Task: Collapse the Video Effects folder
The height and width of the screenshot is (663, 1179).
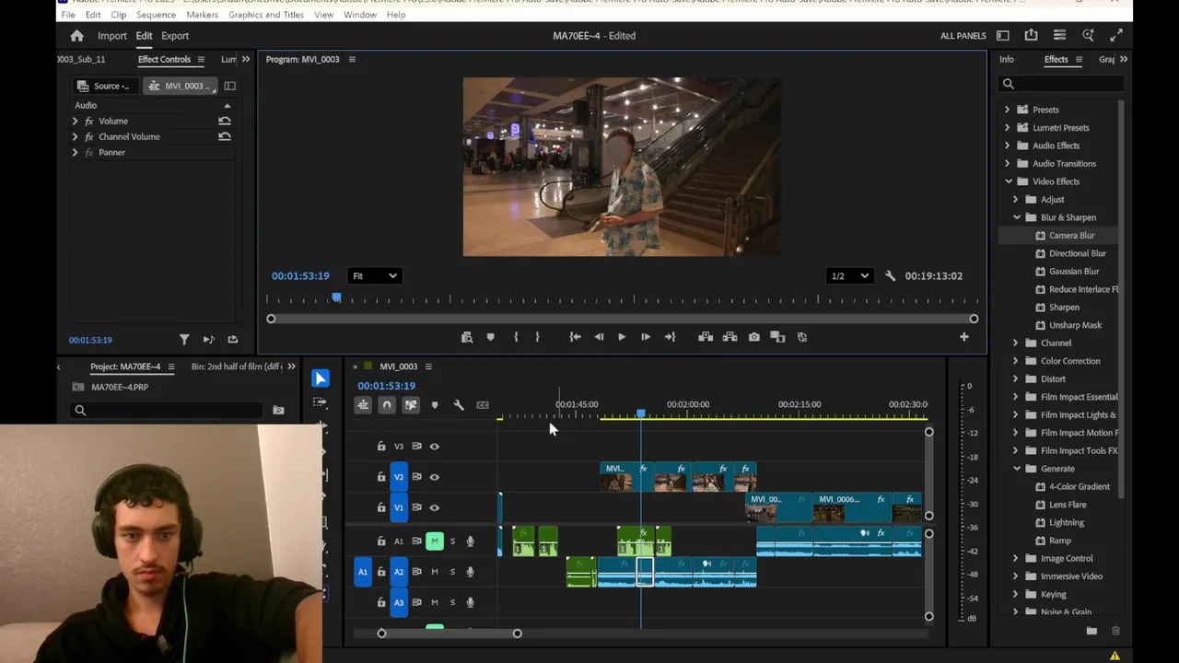Action: (1009, 181)
